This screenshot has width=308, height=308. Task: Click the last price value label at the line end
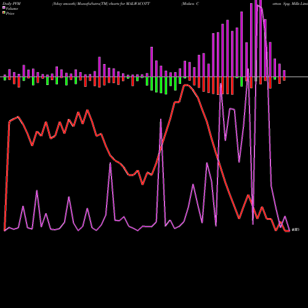(x=296, y=230)
